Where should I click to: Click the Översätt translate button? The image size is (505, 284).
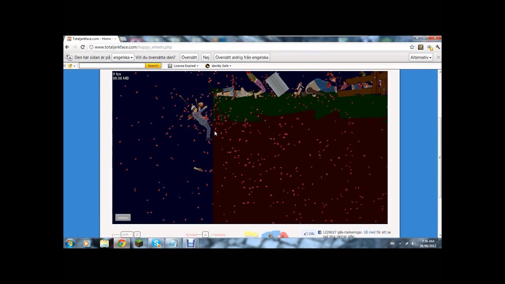pyautogui.click(x=189, y=57)
